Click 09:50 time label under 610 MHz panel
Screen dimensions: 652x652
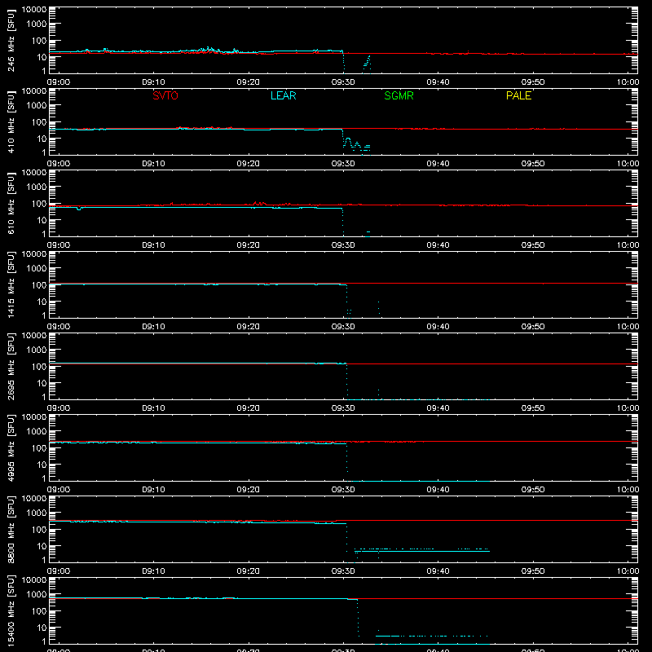[x=533, y=245]
